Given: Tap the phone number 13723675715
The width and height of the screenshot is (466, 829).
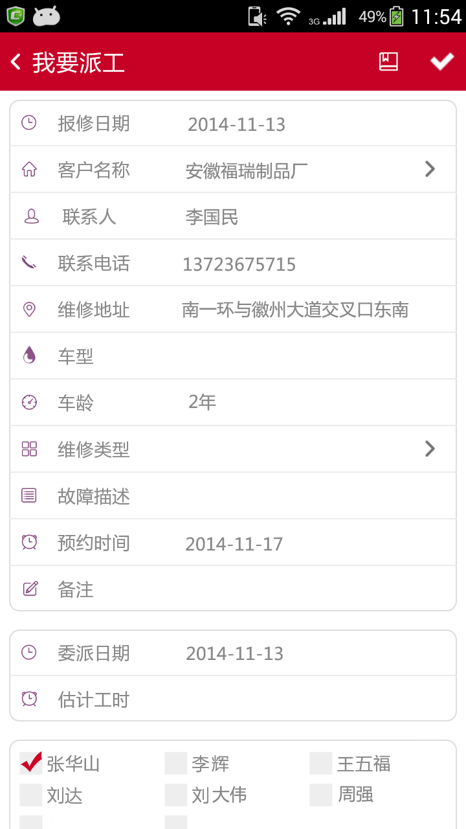Looking at the screenshot, I should click(239, 264).
